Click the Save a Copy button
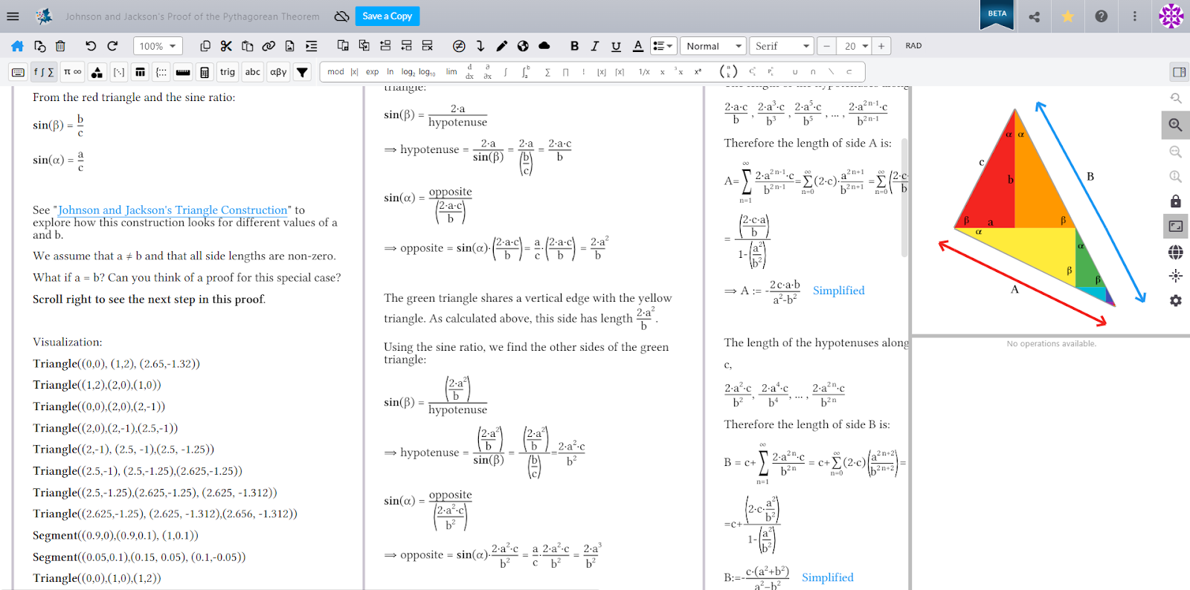The height and width of the screenshot is (590, 1190). pyautogui.click(x=387, y=16)
